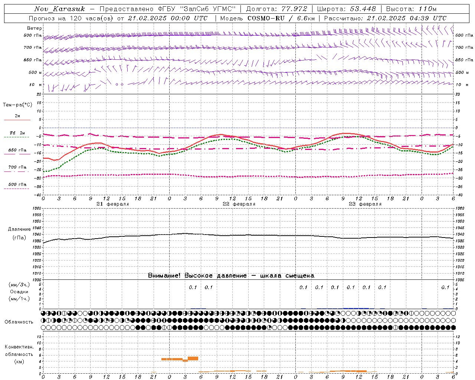Click the right-side wind level label '500 м'
Viewport: 475px width, 380px height.
tap(462, 72)
